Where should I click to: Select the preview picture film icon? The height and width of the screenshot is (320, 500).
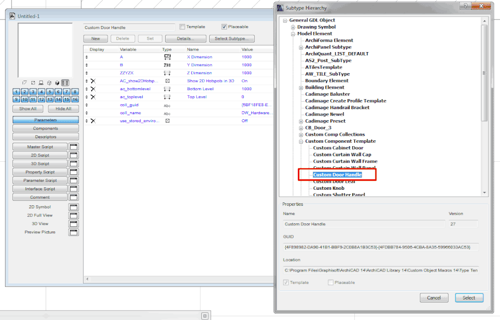pyautogui.click(x=65, y=83)
